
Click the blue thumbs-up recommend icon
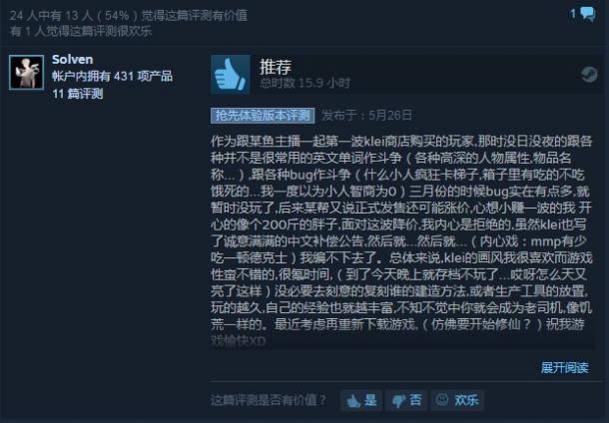(231, 75)
